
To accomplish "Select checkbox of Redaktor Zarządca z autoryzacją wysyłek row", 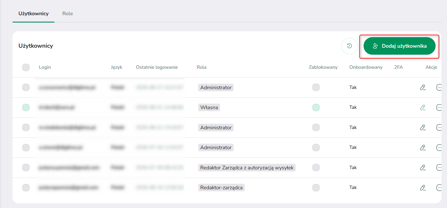I will [26, 168].
